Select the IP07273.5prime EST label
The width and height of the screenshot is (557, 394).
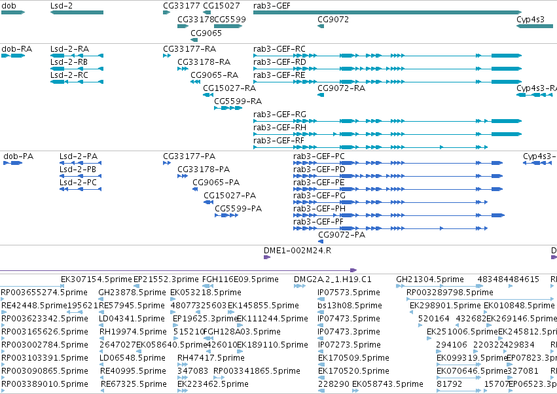click(349, 344)
